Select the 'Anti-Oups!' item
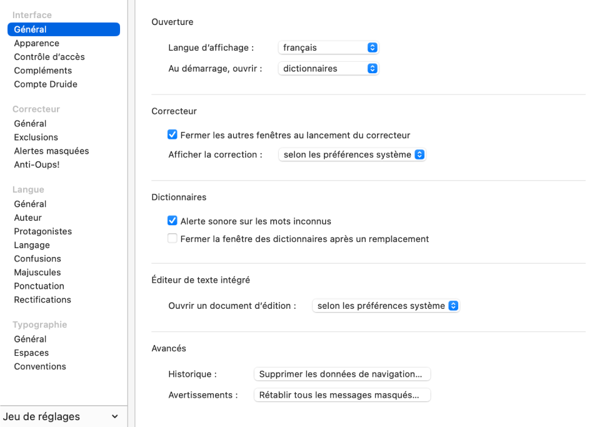 (37, 165)
